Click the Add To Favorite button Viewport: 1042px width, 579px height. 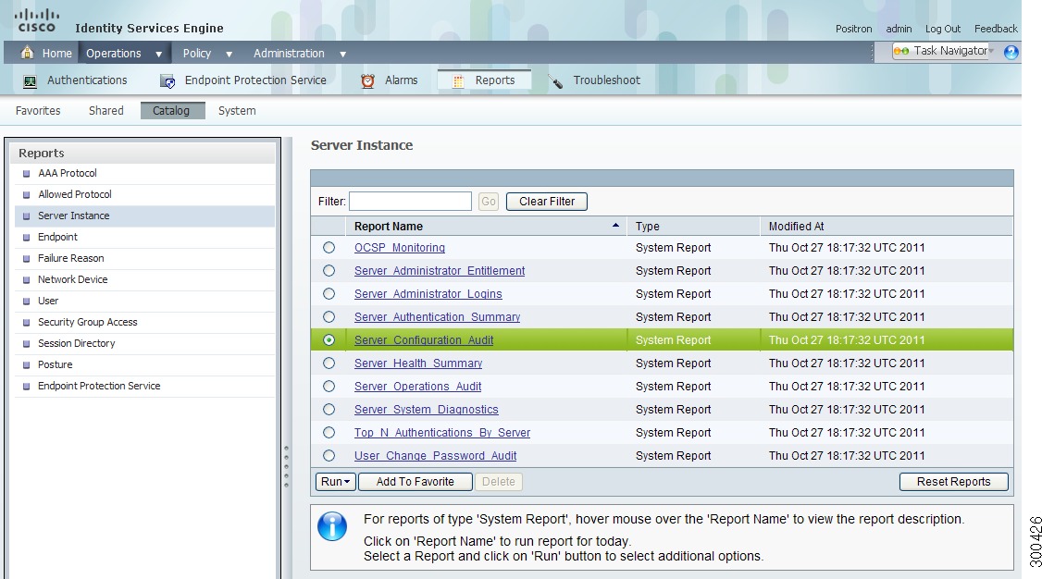pyautogui.click(x=416, y=481)
